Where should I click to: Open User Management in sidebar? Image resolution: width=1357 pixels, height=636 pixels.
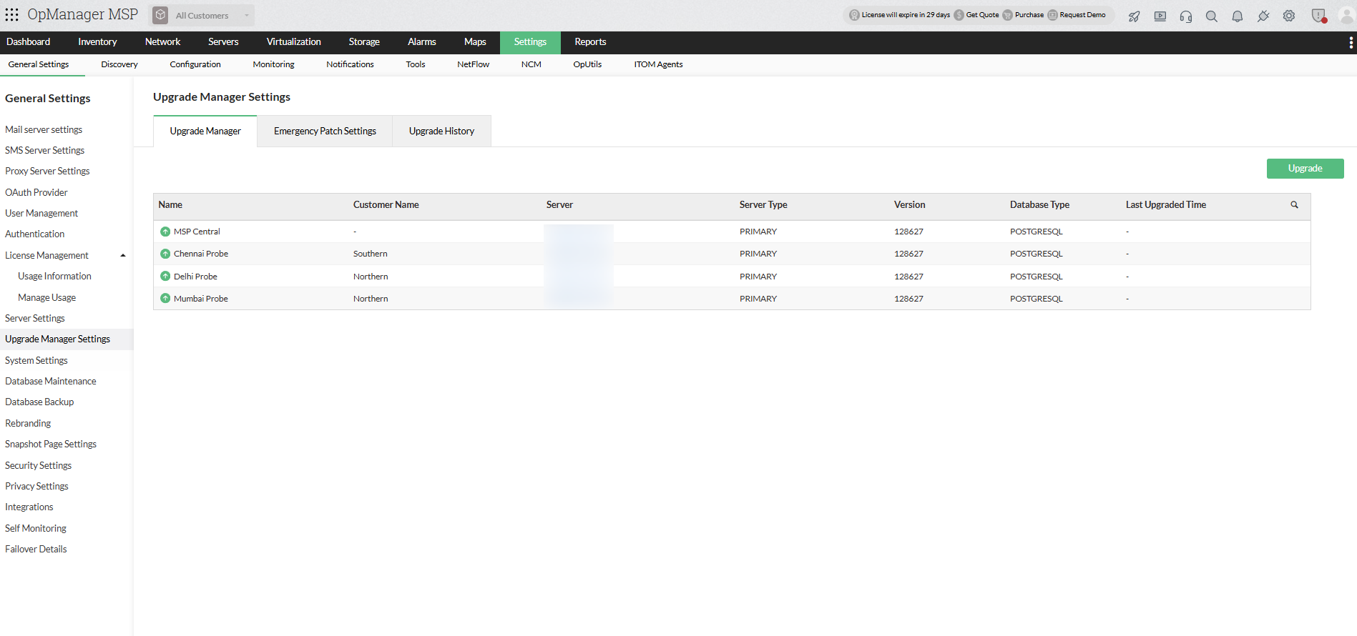pos(41,214)
